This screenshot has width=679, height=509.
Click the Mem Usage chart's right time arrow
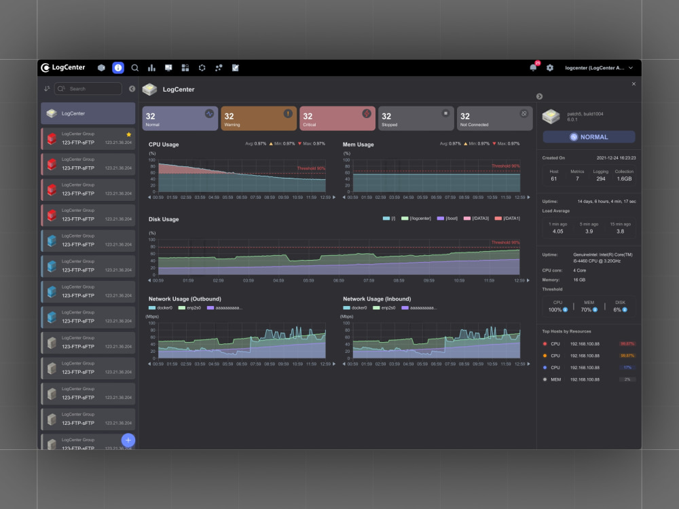pos(528,197)
